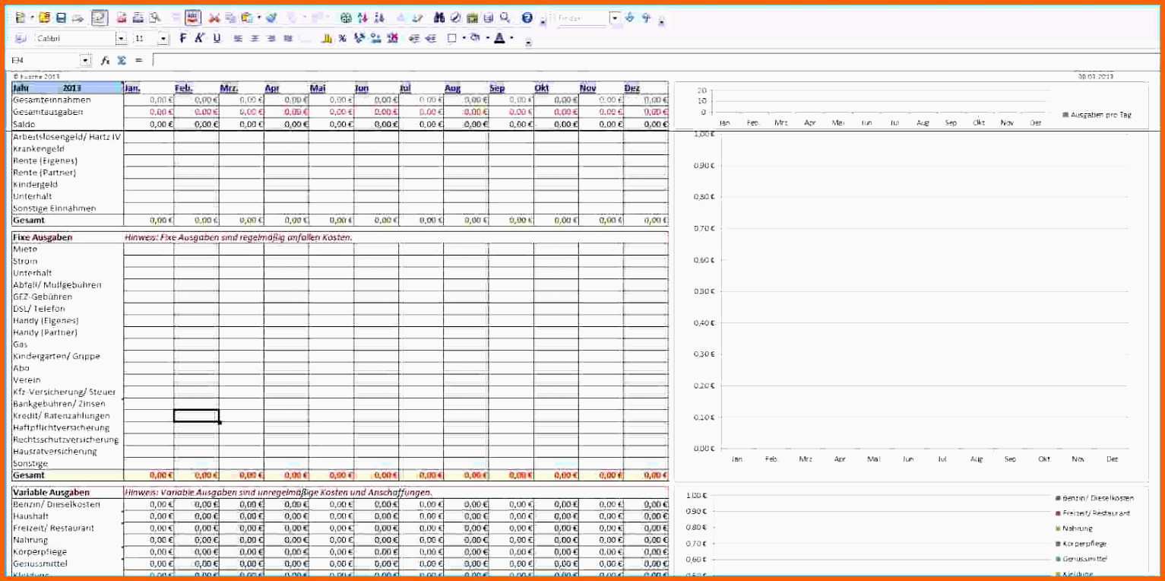The width and height of the screenshot is (1165, 581).
Task: Open the font size dropdown
Action: coord(163,38)
